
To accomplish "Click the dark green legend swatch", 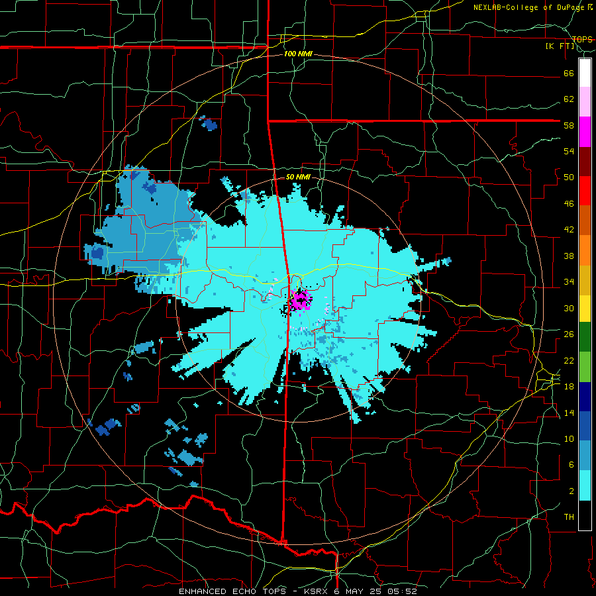I will point(585,337).
